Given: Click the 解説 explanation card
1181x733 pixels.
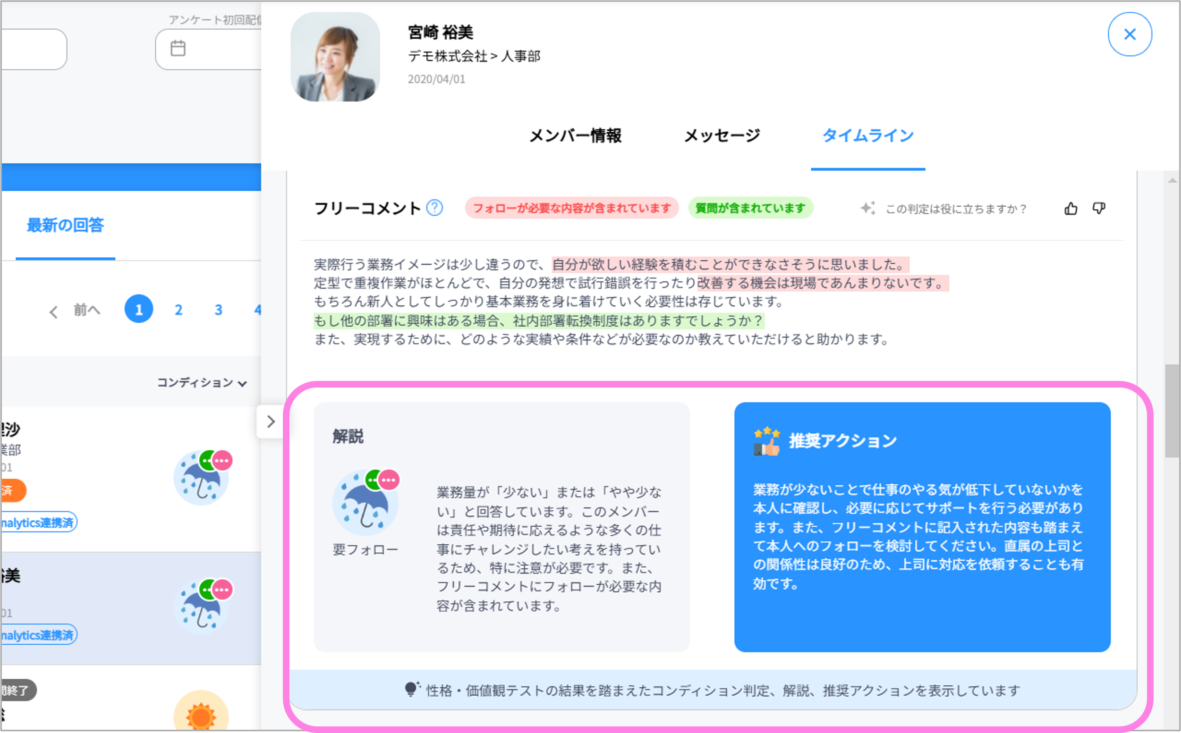Looking at the screenshot, I should (x=501, y=528).
